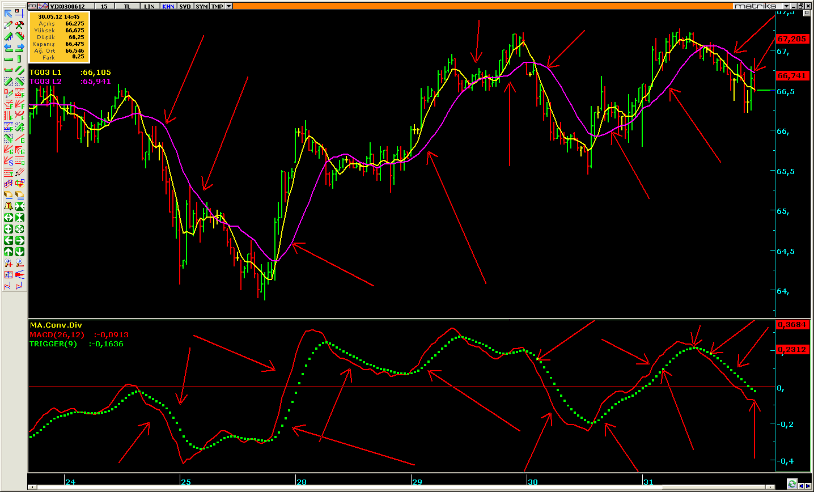Click the blue right arrow tool
The height and width of the screenshot is (492, 814).
click(20, 48)
